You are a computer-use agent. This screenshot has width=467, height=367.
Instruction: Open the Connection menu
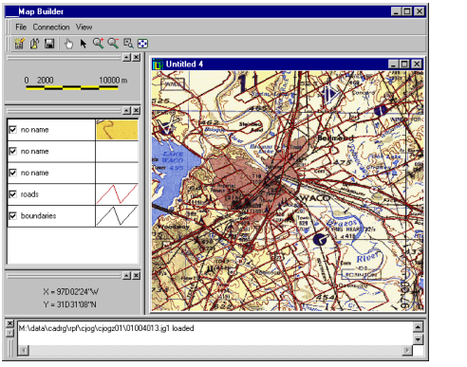click(x=51, y=28)
